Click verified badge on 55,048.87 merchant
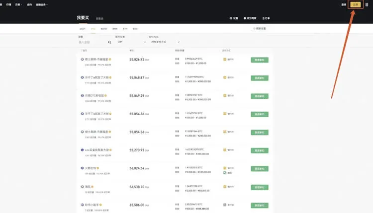 [x=110, y=77]
